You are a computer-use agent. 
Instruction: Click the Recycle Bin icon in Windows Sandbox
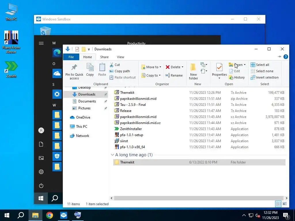[x=45, y=31]
